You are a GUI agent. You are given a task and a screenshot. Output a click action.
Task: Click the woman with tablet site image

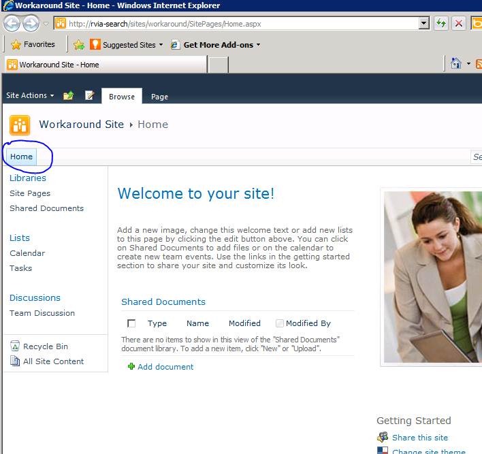click(x=432, y=276)
